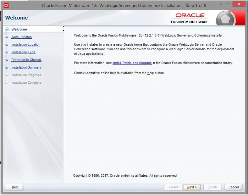This screenshot has height=195, width=248.
Task: Click the Installation Location step bullet icon
Action: [x=6, y=45]
